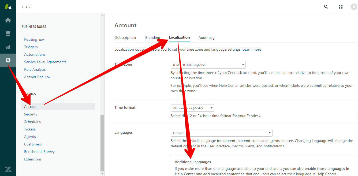Click the Account page heading
This screenshot has height=176, width=358.
click(125, 25)
